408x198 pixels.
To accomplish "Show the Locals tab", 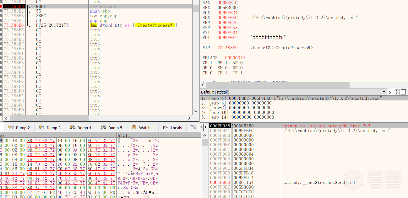I will pos(173,128).
